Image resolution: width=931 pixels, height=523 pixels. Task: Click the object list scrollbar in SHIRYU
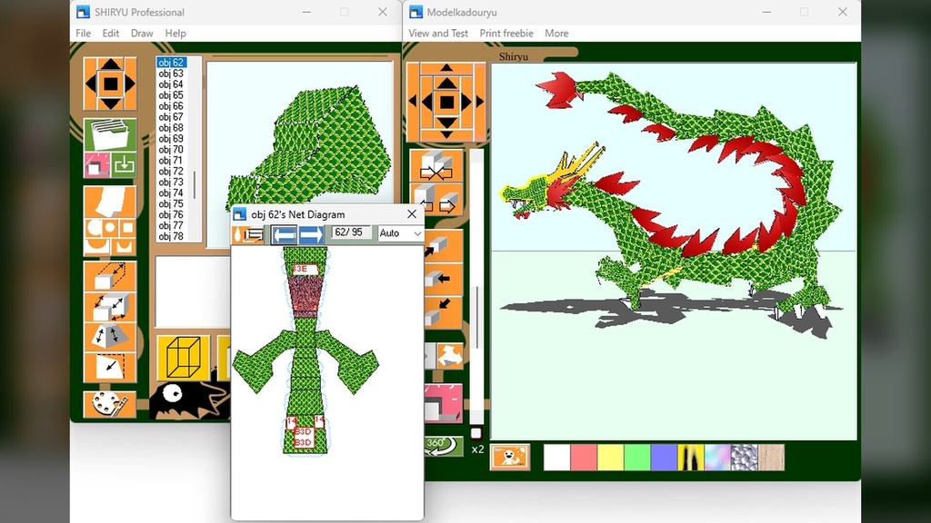(x=195, y=150)
